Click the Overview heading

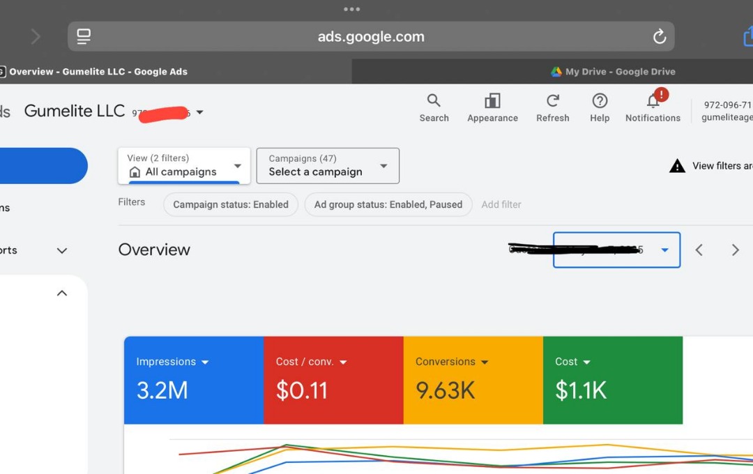coord(154,250)
